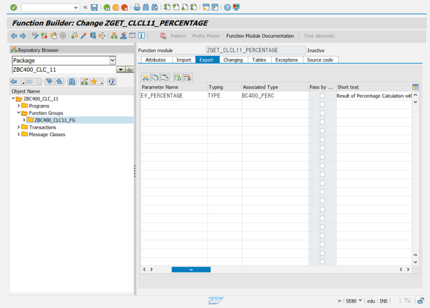Open the table column settings icon
The width and height of the screenshot is (430, 308).
pyautogui.click(x=415, y=87)
